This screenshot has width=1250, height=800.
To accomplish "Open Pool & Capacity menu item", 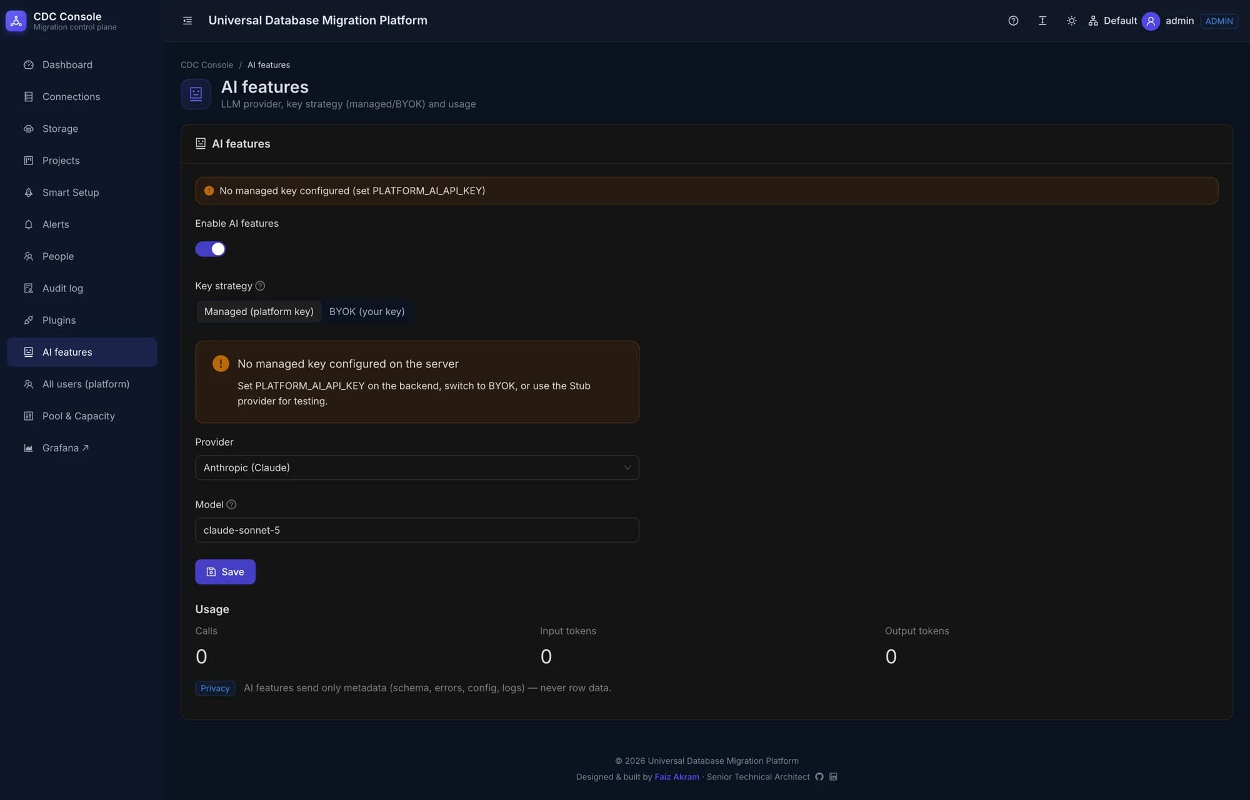I will 82,416.
